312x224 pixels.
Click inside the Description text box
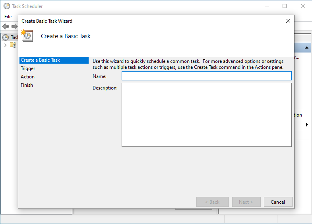(x=207, y=115)
